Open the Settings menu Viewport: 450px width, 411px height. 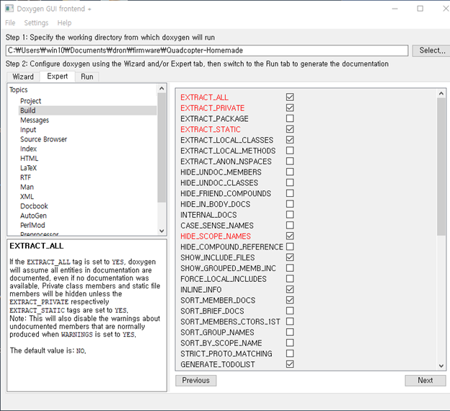click(x=36, y=22)
